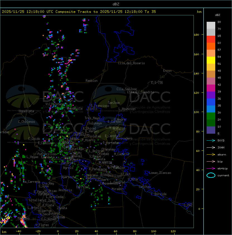This screenshot has height=235, width=232.
Task: Click the TUNUYAN map label
Action: pos(59,217)
